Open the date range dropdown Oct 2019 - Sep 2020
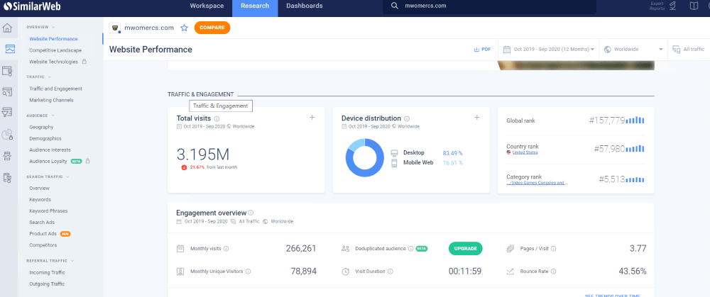 point(548,49)
